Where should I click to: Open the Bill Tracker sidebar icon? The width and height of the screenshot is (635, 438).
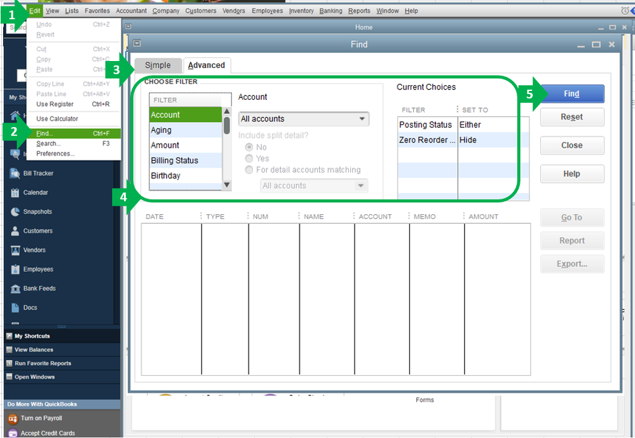tap(15, 174)
